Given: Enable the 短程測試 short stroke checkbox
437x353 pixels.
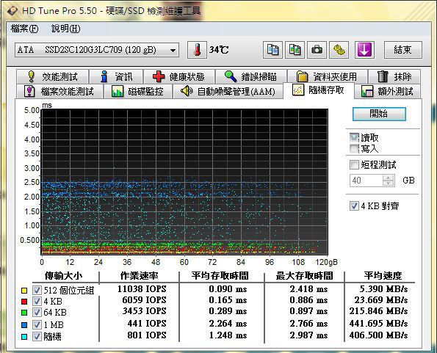Looking at the screenshot, I should 354,165.
